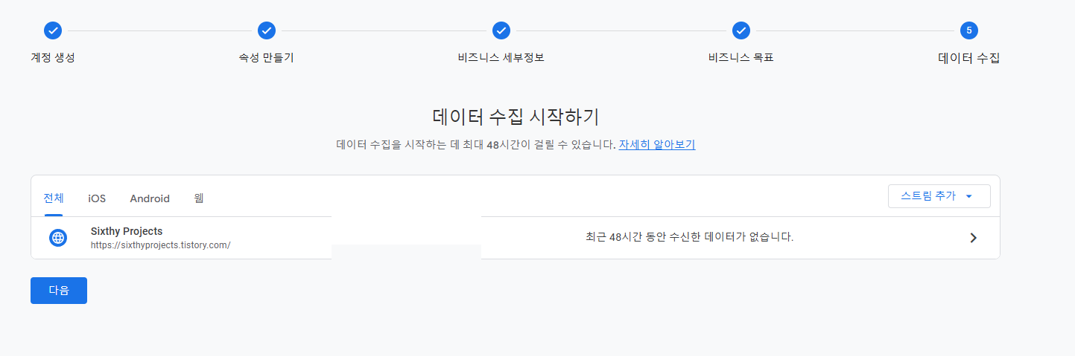Click the Sixthy Projects stream name
This screenshot has height=356, width=1075.
pyautogui.click(x=127, y=231)
